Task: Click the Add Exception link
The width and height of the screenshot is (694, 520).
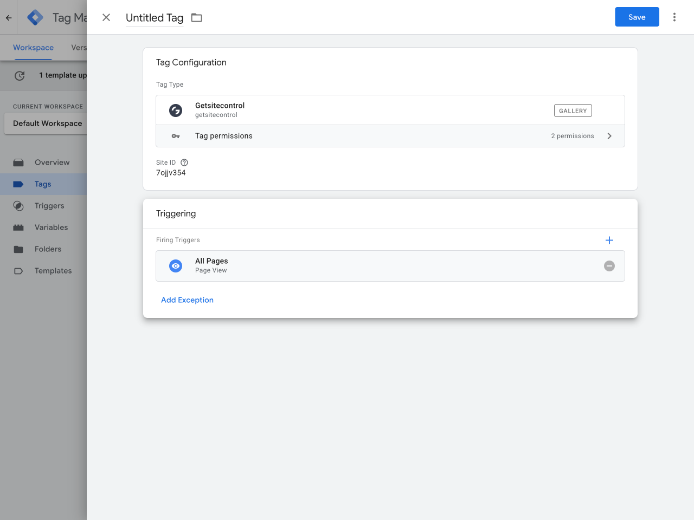Action: click(187, 300)
